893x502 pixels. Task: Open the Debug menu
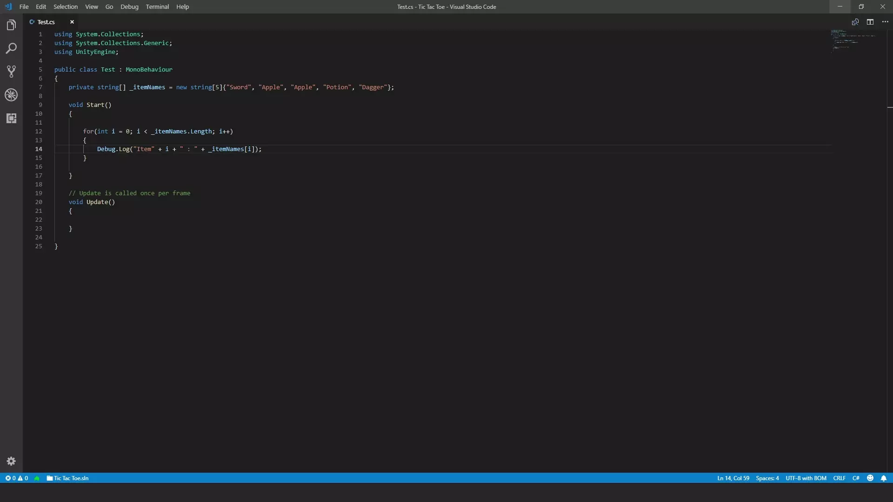[129, 7]
